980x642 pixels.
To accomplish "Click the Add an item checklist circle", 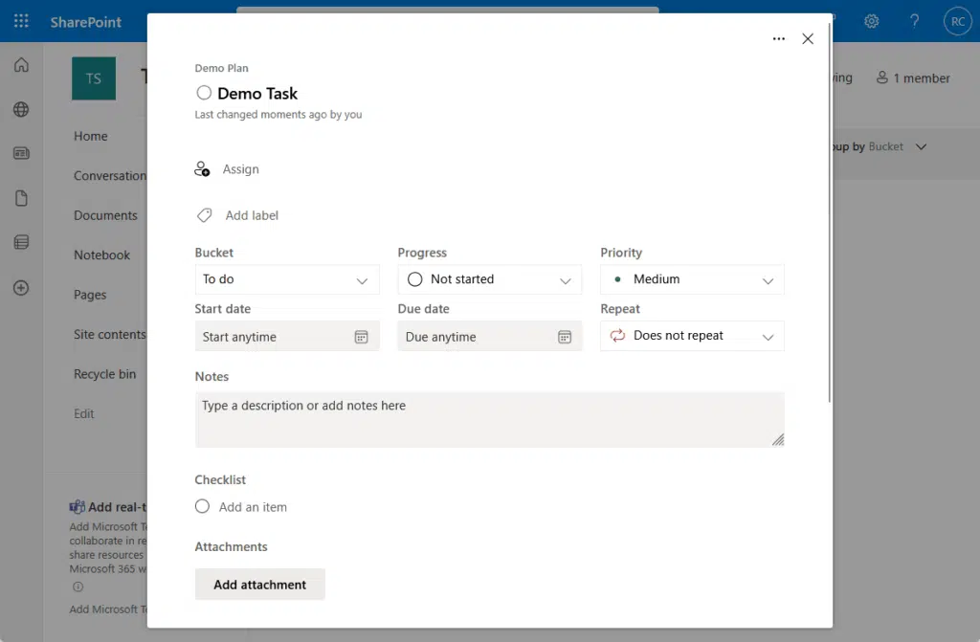I will (x=202, y=506).
